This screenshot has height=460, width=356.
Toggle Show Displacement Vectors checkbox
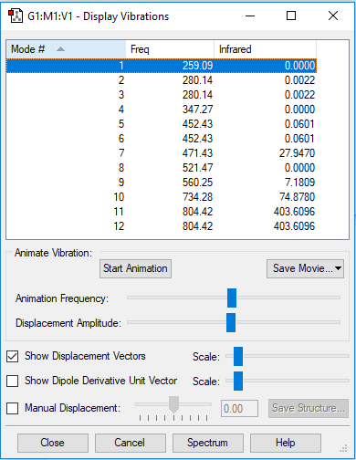point(13,356)
